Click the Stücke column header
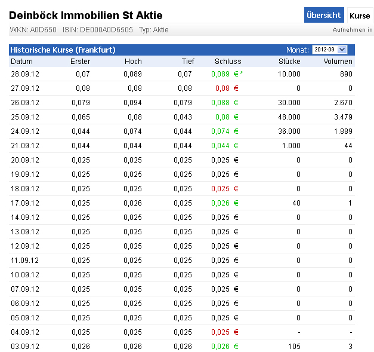Image resolution: width=374 pixels, height=352 pixels. point(289,62)
